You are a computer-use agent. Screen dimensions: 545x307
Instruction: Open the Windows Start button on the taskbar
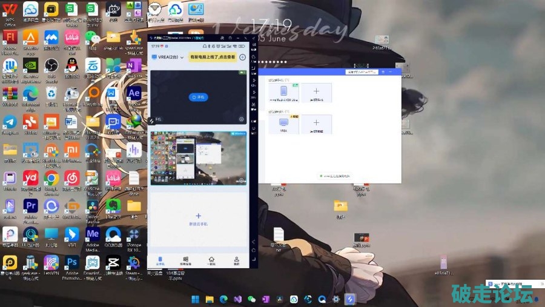(195, 299)
